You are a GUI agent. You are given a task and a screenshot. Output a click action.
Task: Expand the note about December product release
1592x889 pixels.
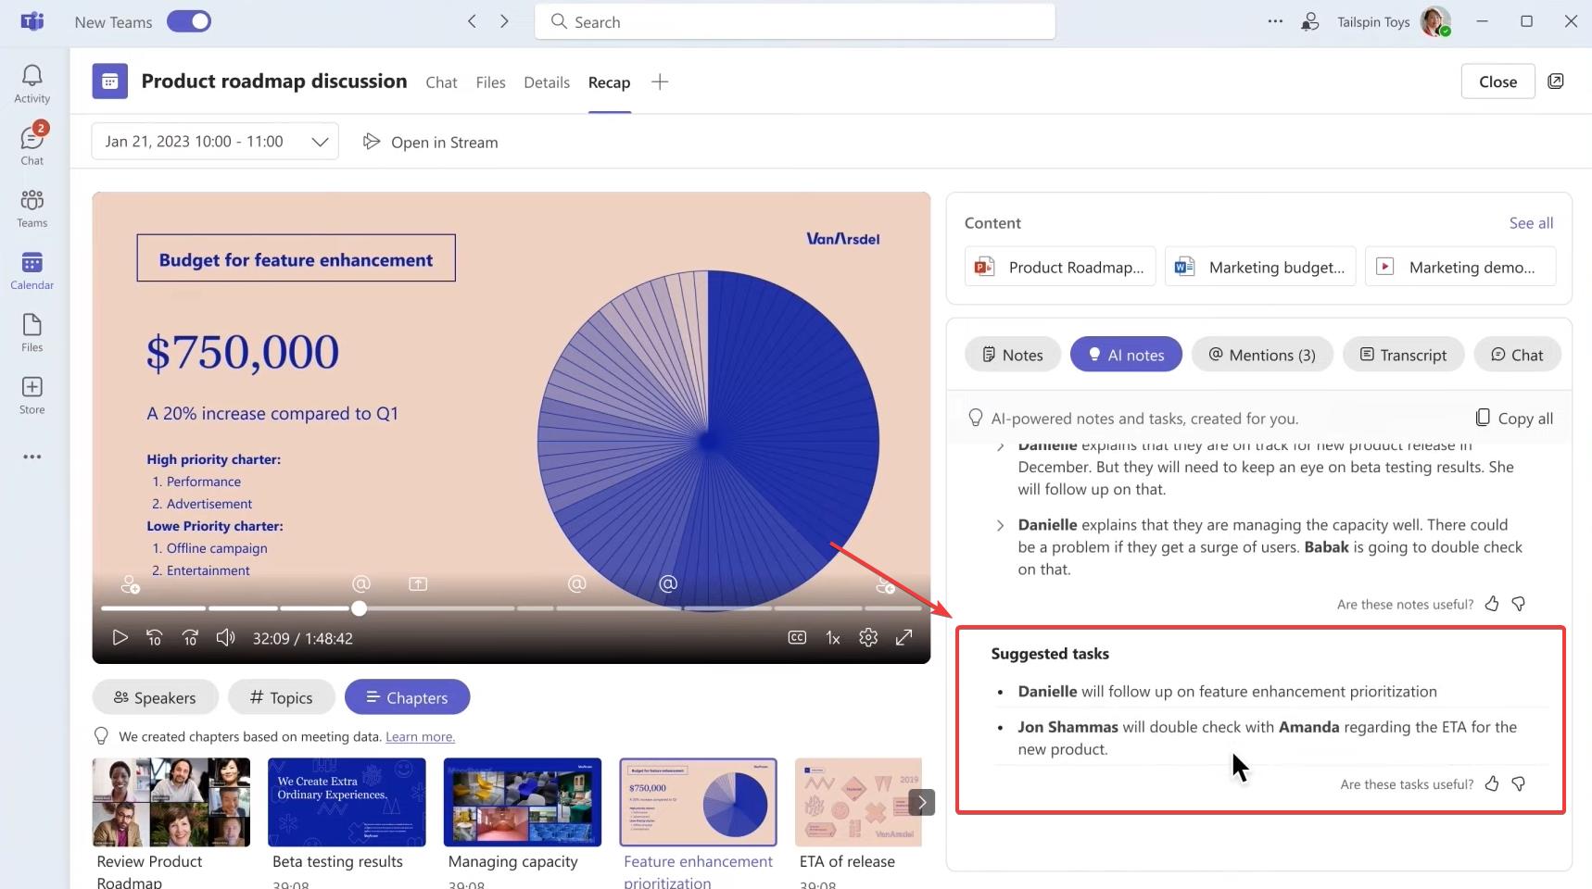point(1000,446)
